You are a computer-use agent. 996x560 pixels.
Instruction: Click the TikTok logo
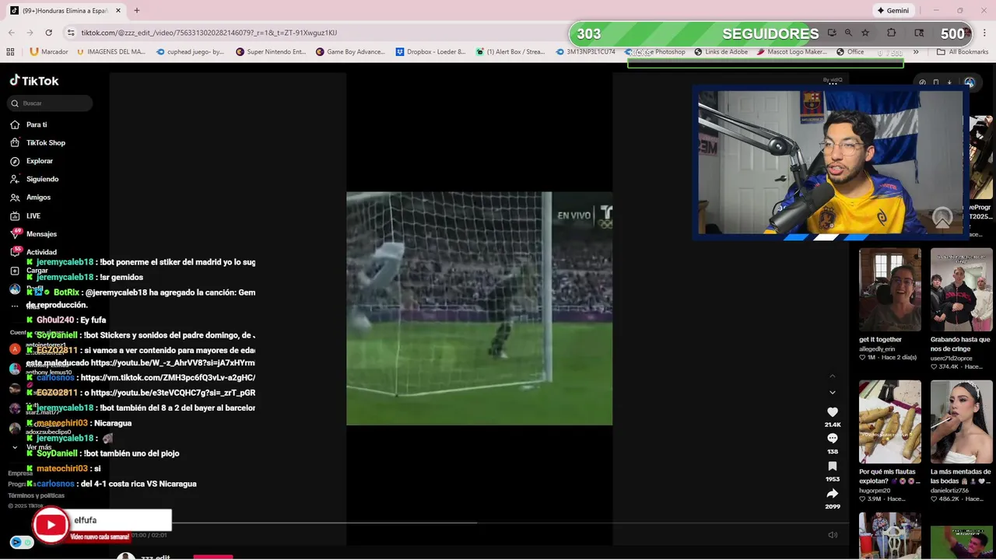coord(34,81)
